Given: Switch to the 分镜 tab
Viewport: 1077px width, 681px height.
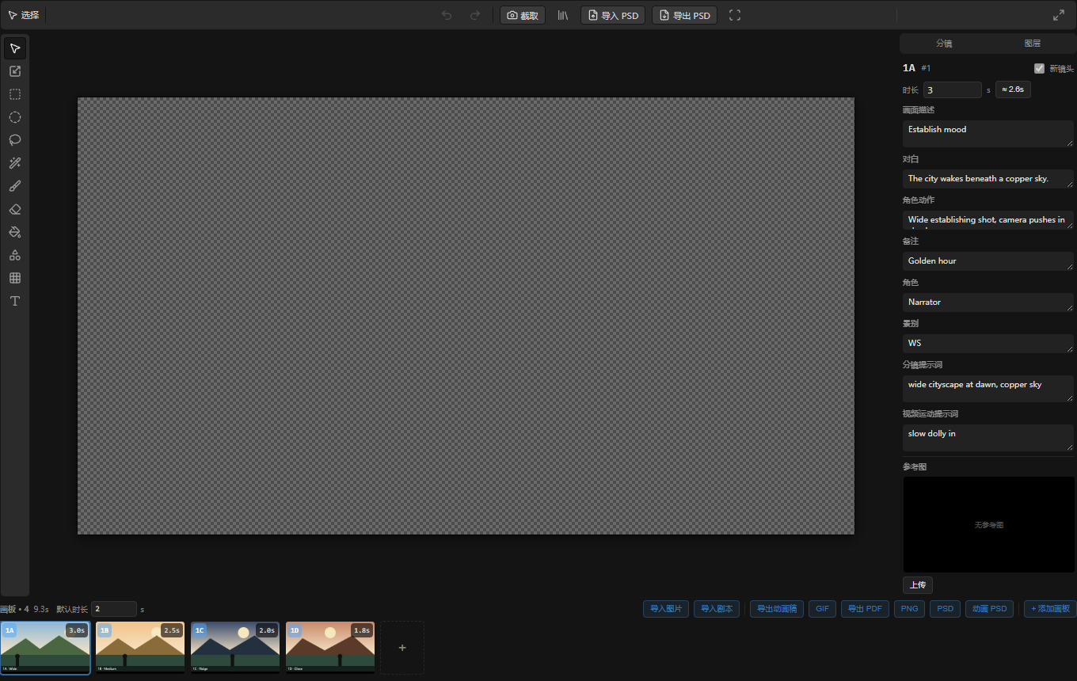Looking at the screenshot, I should [x=944, y=44].
